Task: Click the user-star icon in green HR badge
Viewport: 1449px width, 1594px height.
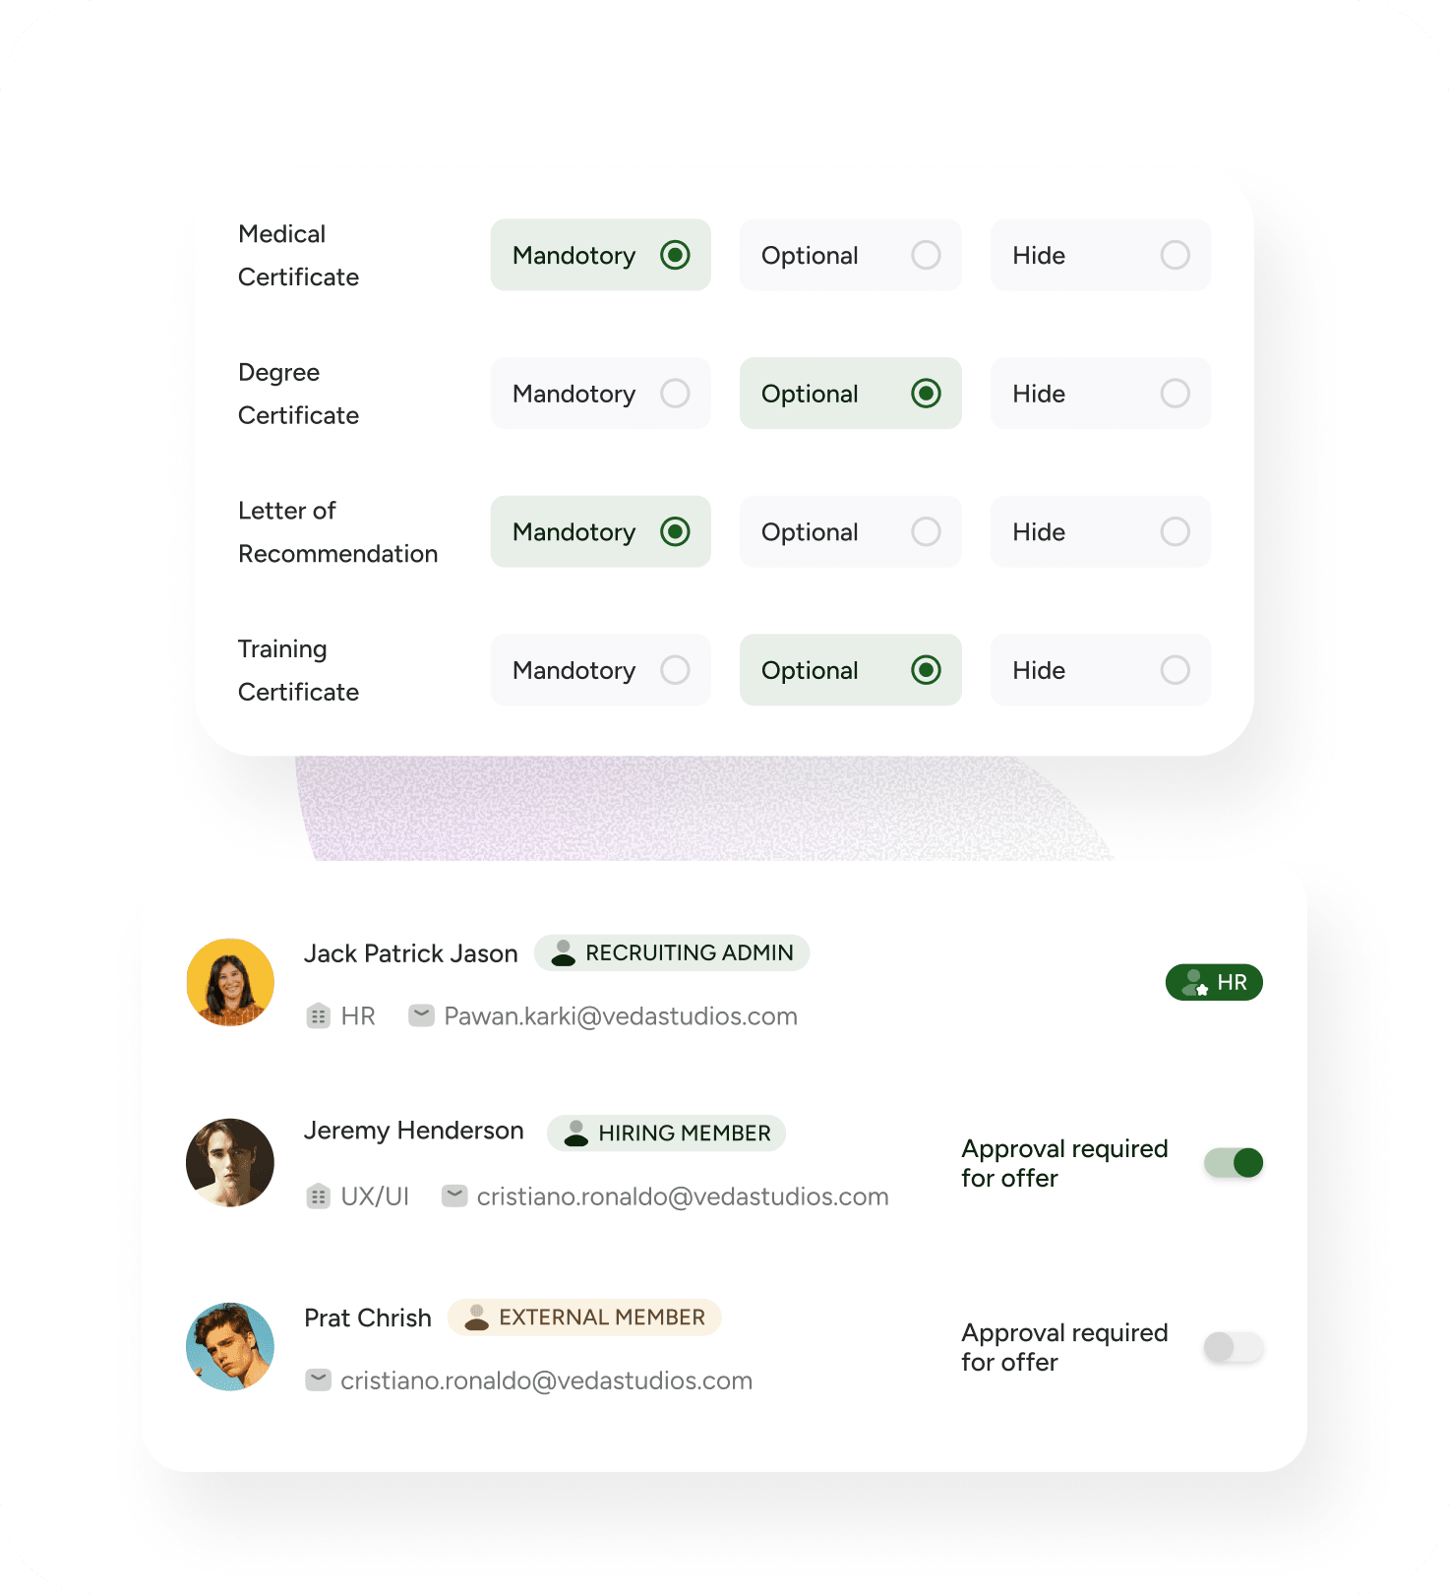Action: 1195,982
